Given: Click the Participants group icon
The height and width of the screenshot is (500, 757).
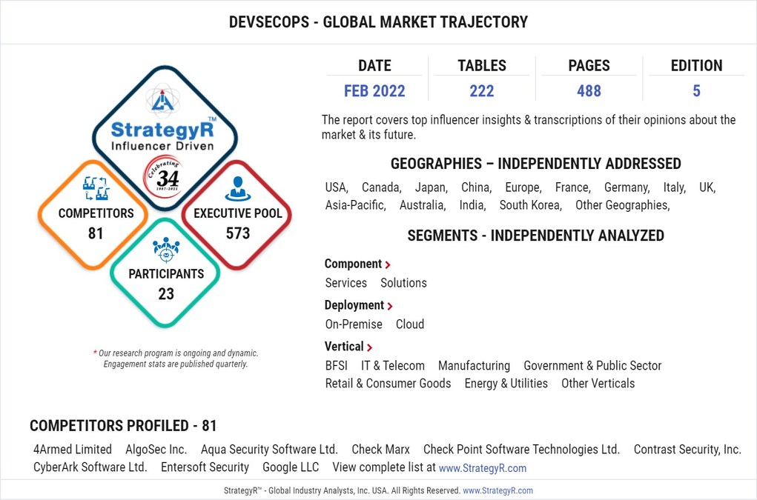Looking at the screenshot, I should [x=166, y=250].
